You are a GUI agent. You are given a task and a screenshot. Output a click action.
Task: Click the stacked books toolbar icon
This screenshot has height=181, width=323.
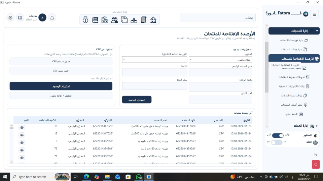coord(95,20)
